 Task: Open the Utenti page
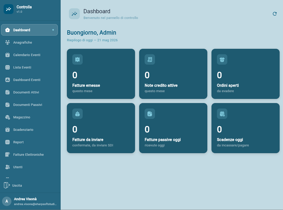[30, 167]
